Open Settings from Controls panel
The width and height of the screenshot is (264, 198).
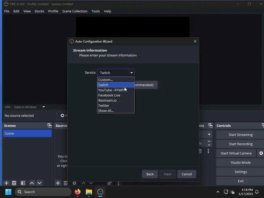[x=241, y=172]
